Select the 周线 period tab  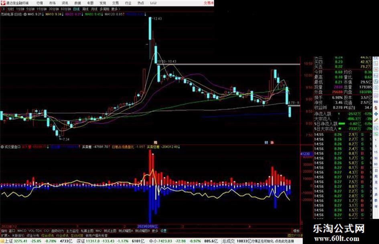click(x=85, y=9)
